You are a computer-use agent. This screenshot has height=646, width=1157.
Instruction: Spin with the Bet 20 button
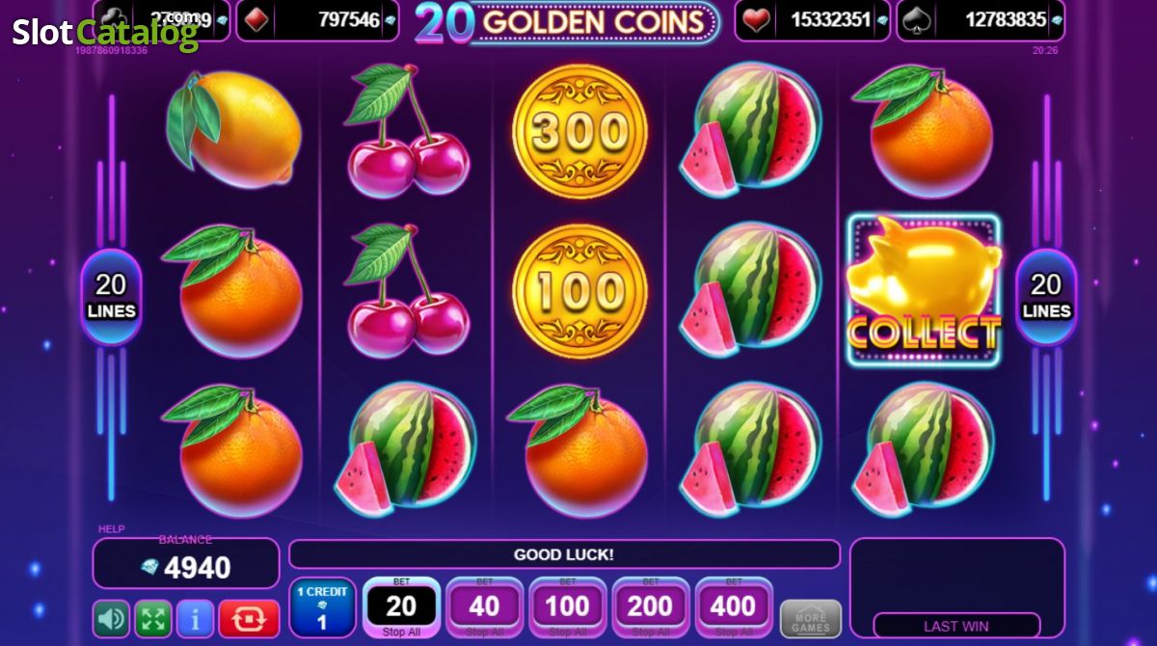tap(401, 607)
